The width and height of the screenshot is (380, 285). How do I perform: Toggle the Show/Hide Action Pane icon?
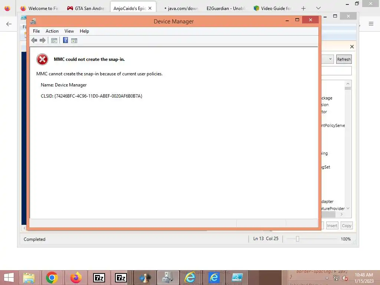(74, 40)
